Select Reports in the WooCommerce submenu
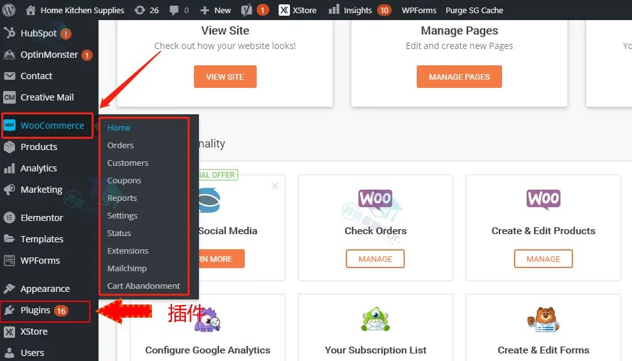This screenshot has height=361, width=632. pos(122,198)
